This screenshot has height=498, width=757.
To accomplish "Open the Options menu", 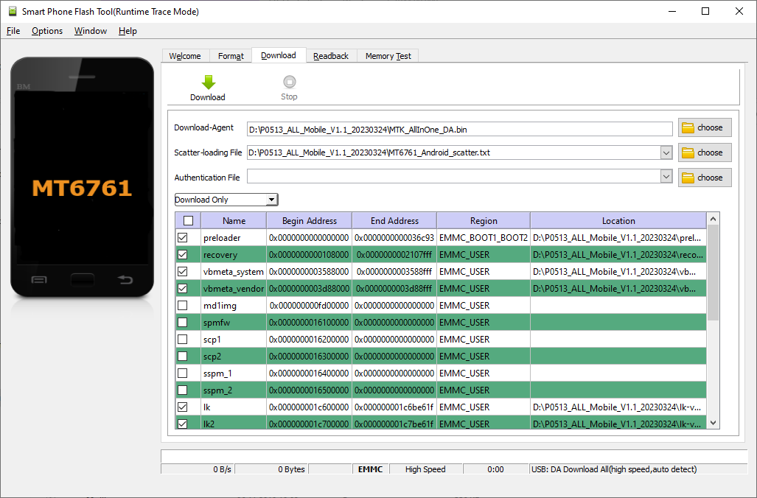I will click(x=47, y=31).
